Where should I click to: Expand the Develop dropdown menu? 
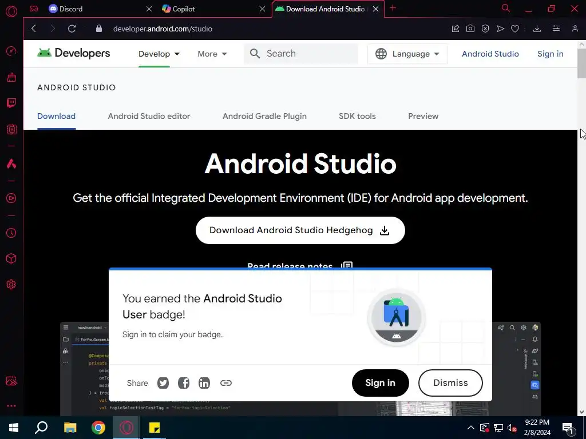coord(159,54)
